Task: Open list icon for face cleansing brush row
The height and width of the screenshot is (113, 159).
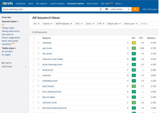Action: click(38, 92)
